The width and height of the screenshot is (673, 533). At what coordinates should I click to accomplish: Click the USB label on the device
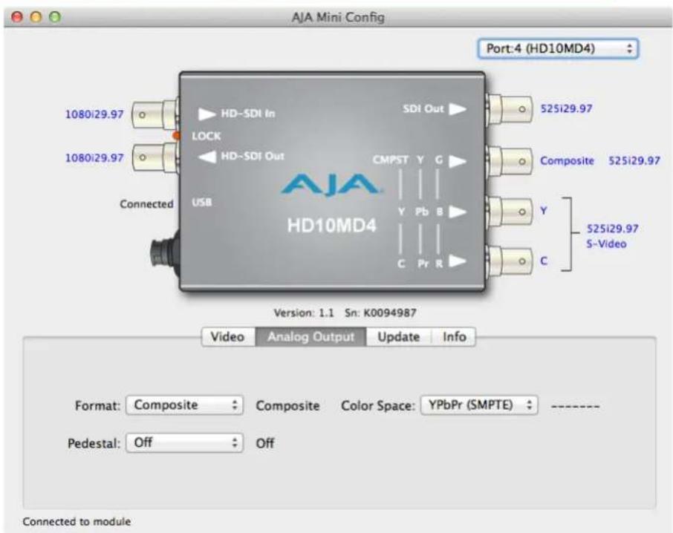click(202, 202)
